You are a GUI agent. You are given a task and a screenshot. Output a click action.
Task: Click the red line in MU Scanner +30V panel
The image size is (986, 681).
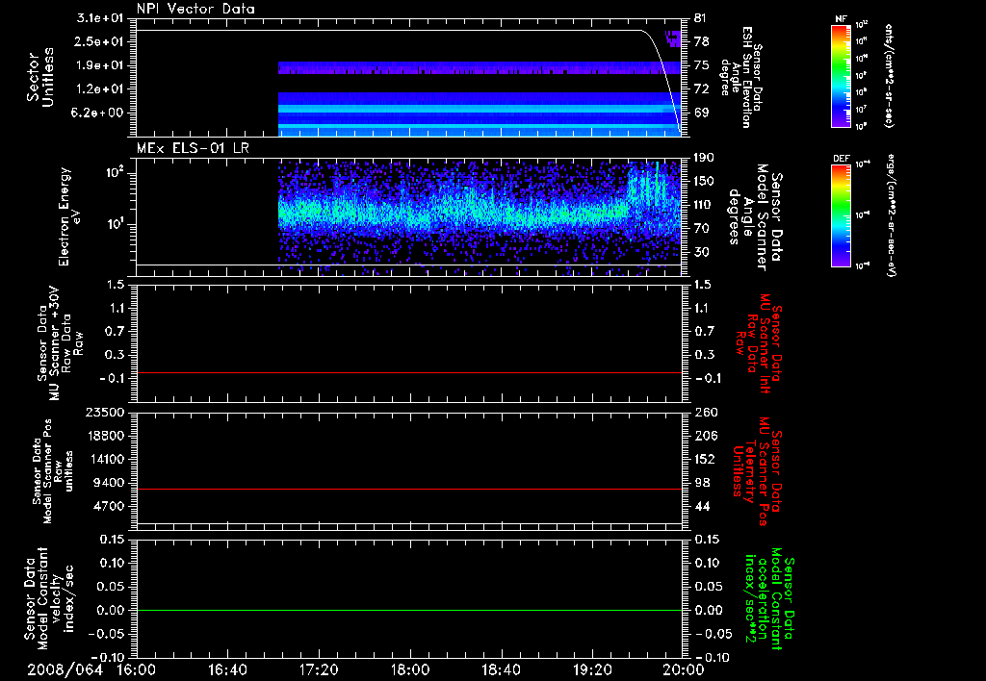coord(408,372)
